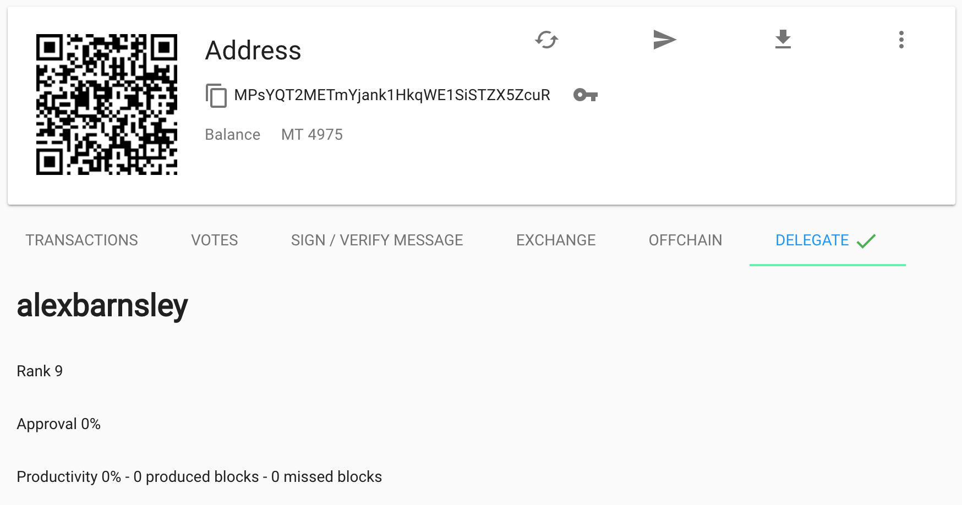The image size is (962, 505).
Task: Open the OFFCHAIN tab
Action: coord(685,240)
